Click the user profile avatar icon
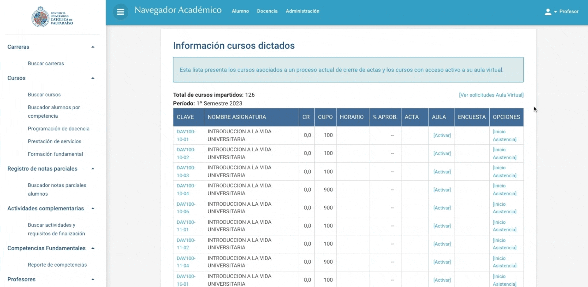 [x=548, y=12]
